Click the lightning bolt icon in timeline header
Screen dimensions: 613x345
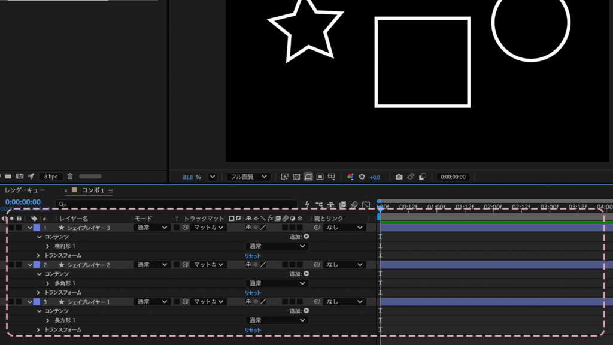tap(307, 205)
